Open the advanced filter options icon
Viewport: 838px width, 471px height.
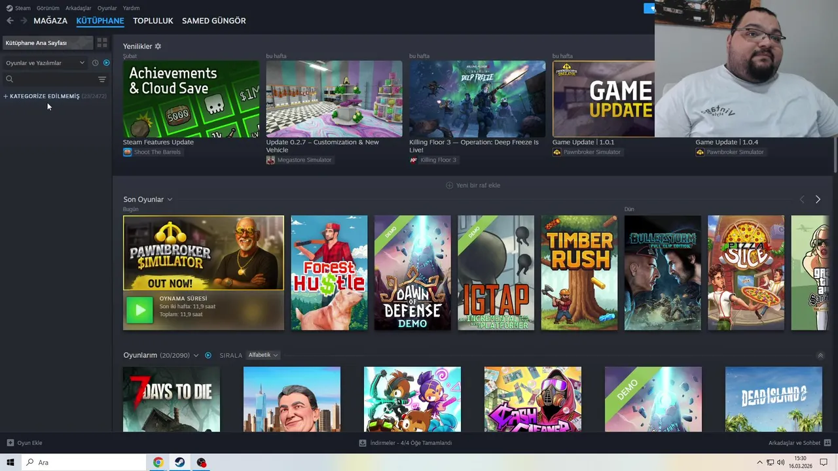(102, 79)
